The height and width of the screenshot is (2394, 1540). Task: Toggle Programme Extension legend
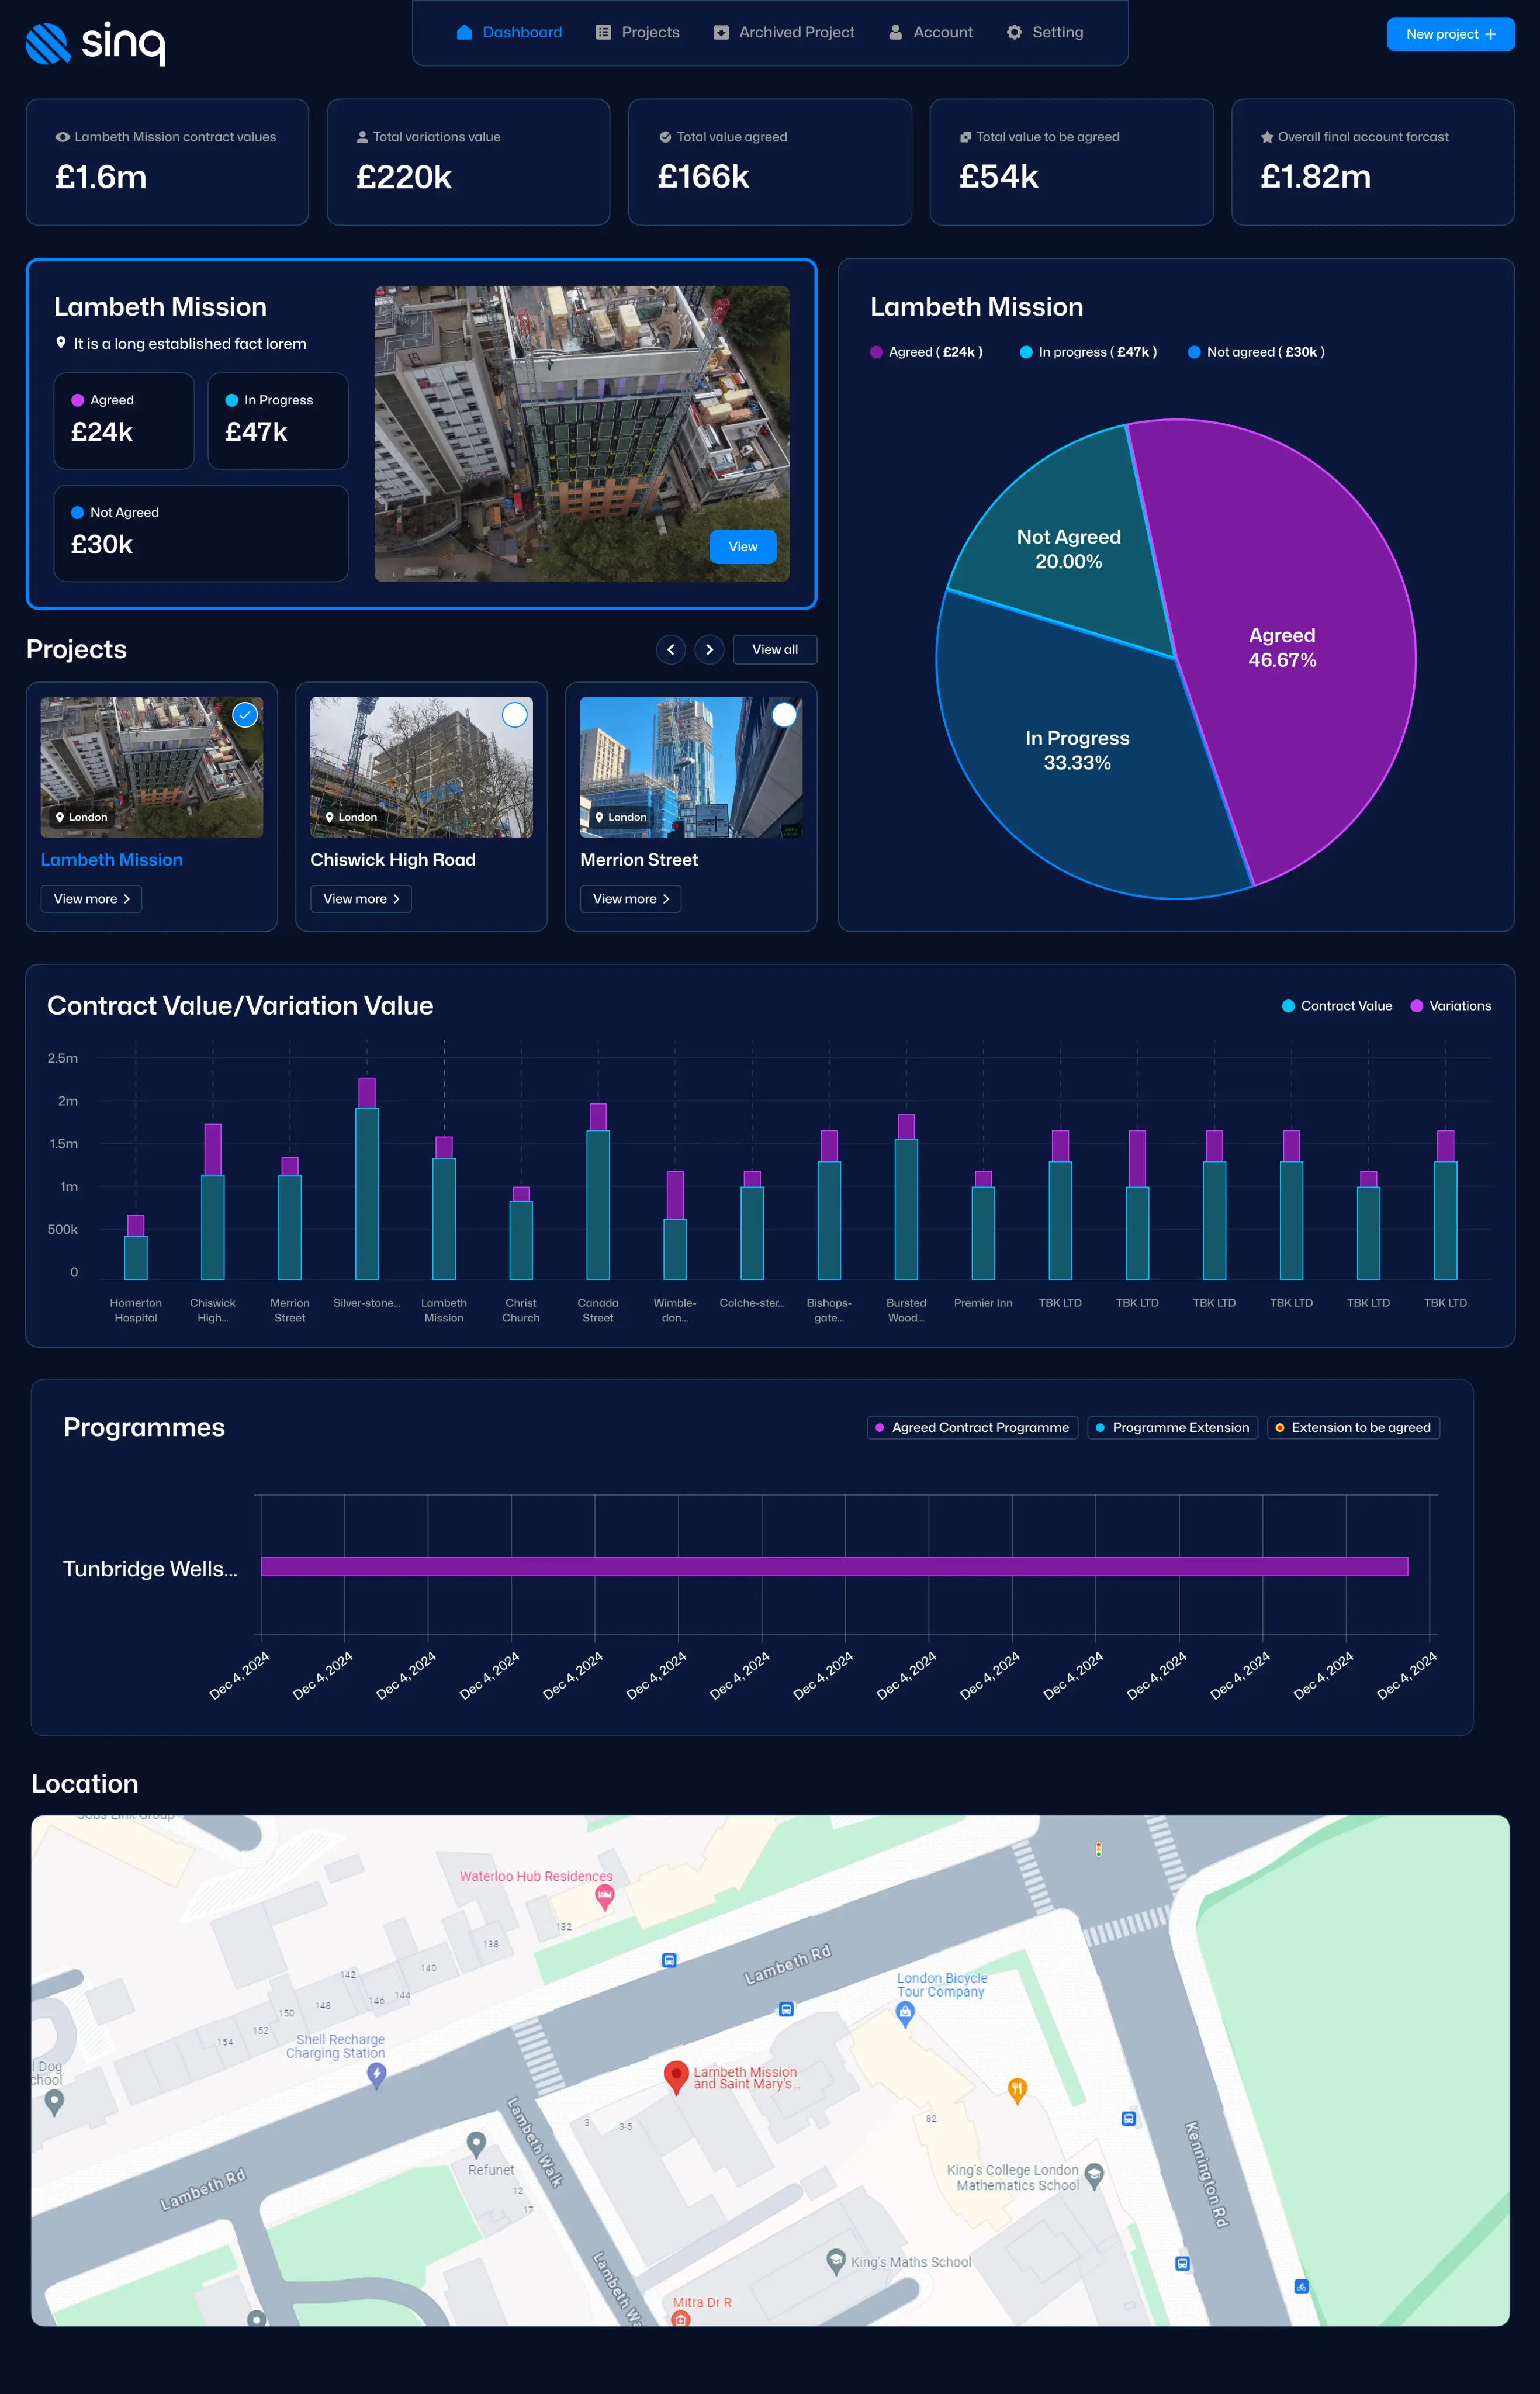[1172, 1428]
